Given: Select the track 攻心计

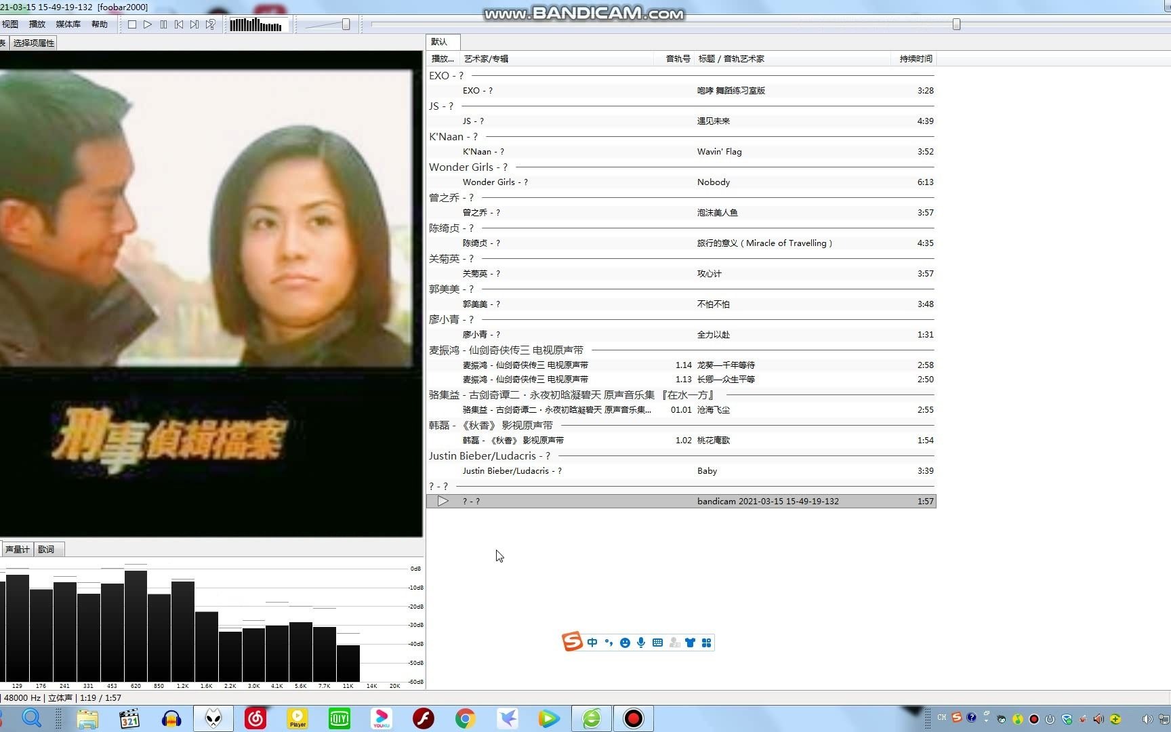Looking at the screenshot, I should click(681, 274).
